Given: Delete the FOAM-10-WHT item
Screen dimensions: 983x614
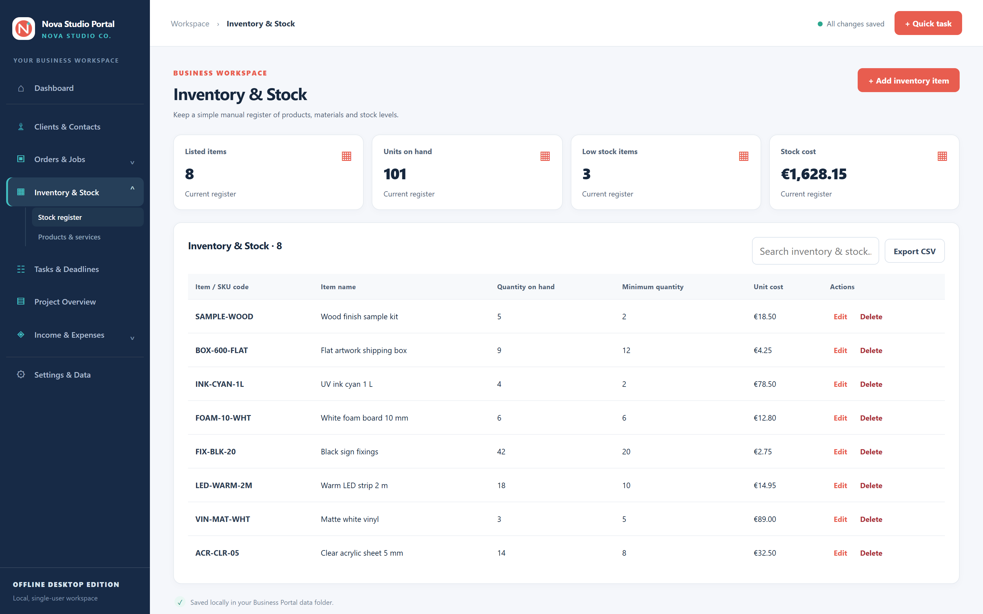Looking at the screenshot, I should click(x=871, y=418).
